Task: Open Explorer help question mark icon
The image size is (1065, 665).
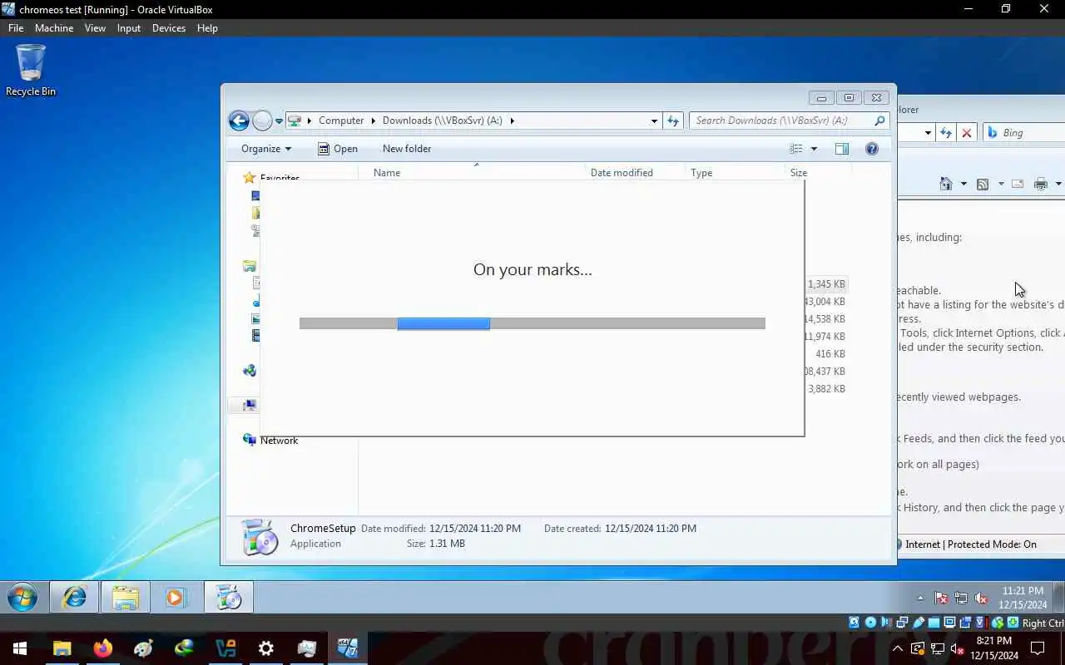Action: [872, 149]
